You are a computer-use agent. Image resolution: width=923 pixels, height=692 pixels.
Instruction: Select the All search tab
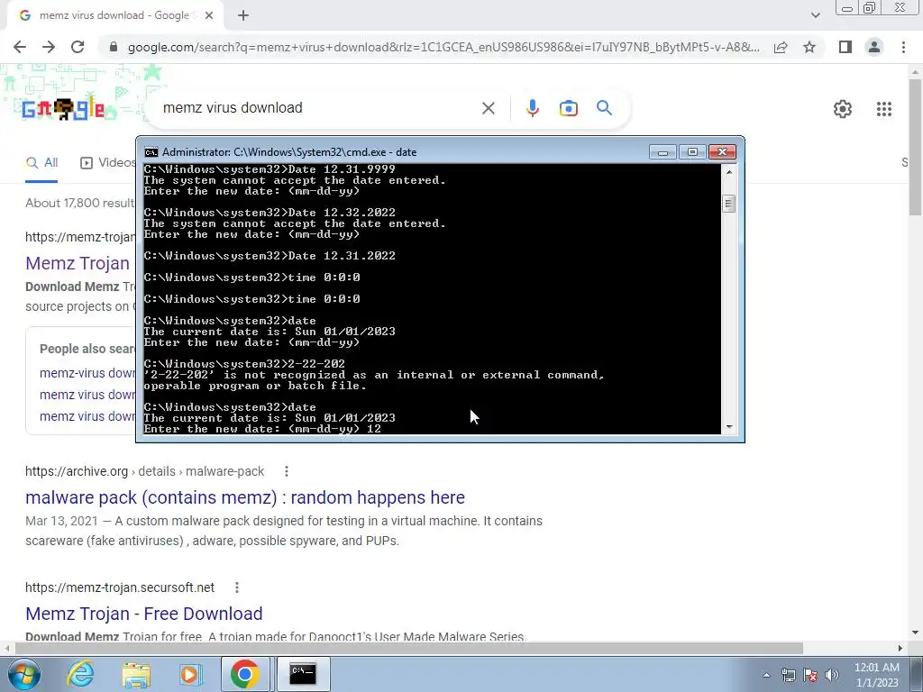(x=41, y=163)
